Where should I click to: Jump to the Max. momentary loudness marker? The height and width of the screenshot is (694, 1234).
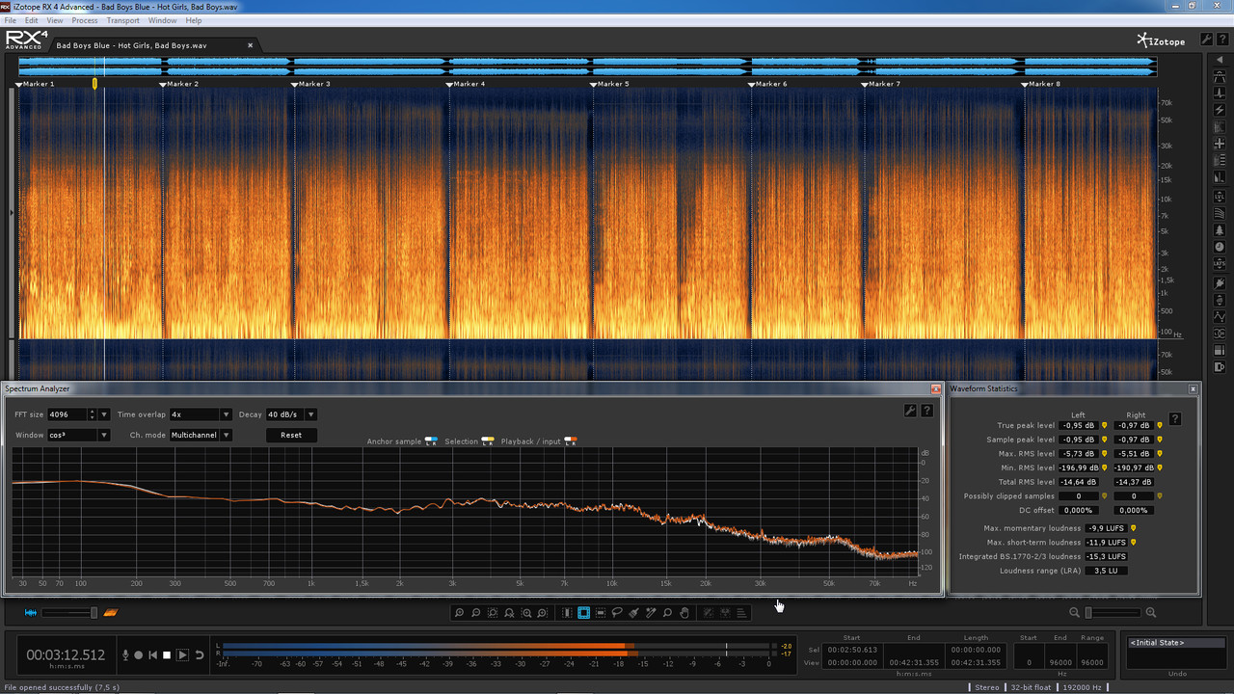[x=1133, y=528]
